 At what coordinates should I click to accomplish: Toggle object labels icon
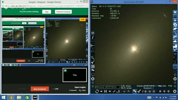click(175, 62)
